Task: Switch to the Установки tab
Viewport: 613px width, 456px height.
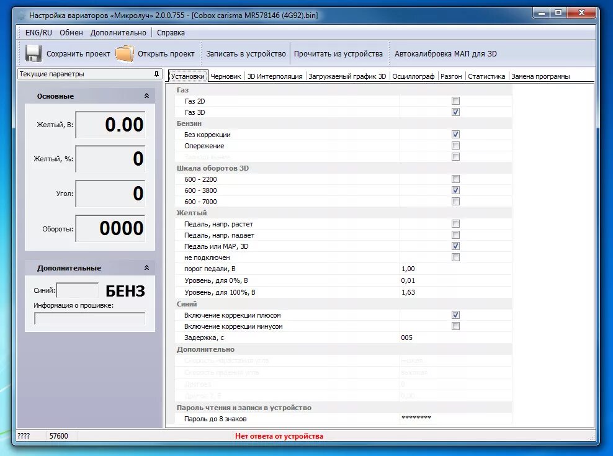Action: pyautogui.click(x=187, y=76)
